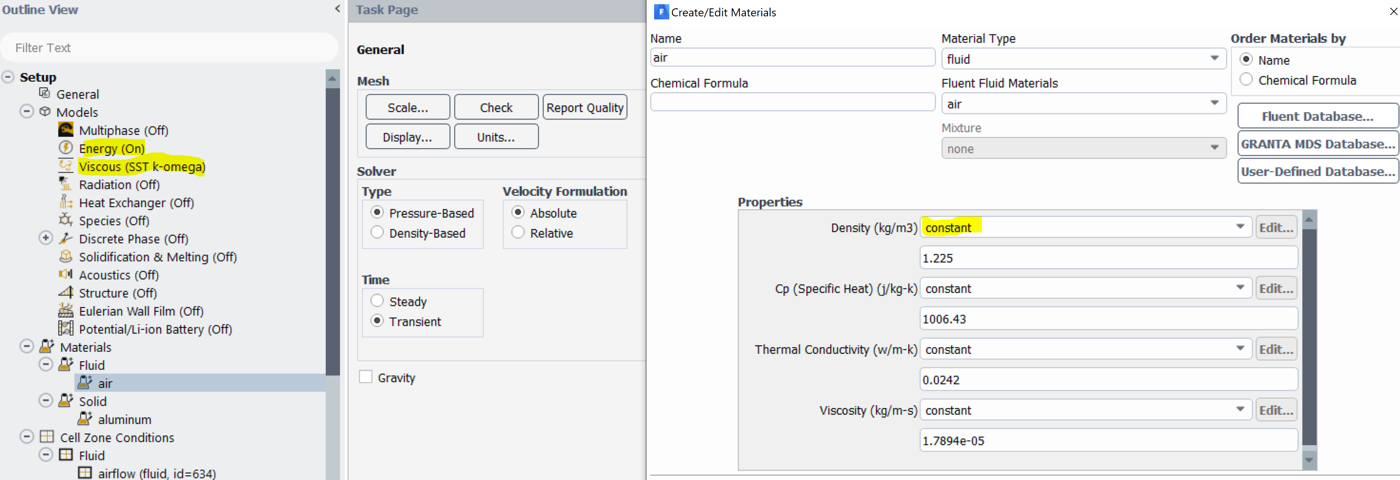Expand the Discrete Phase node

(x=46, y=238)
